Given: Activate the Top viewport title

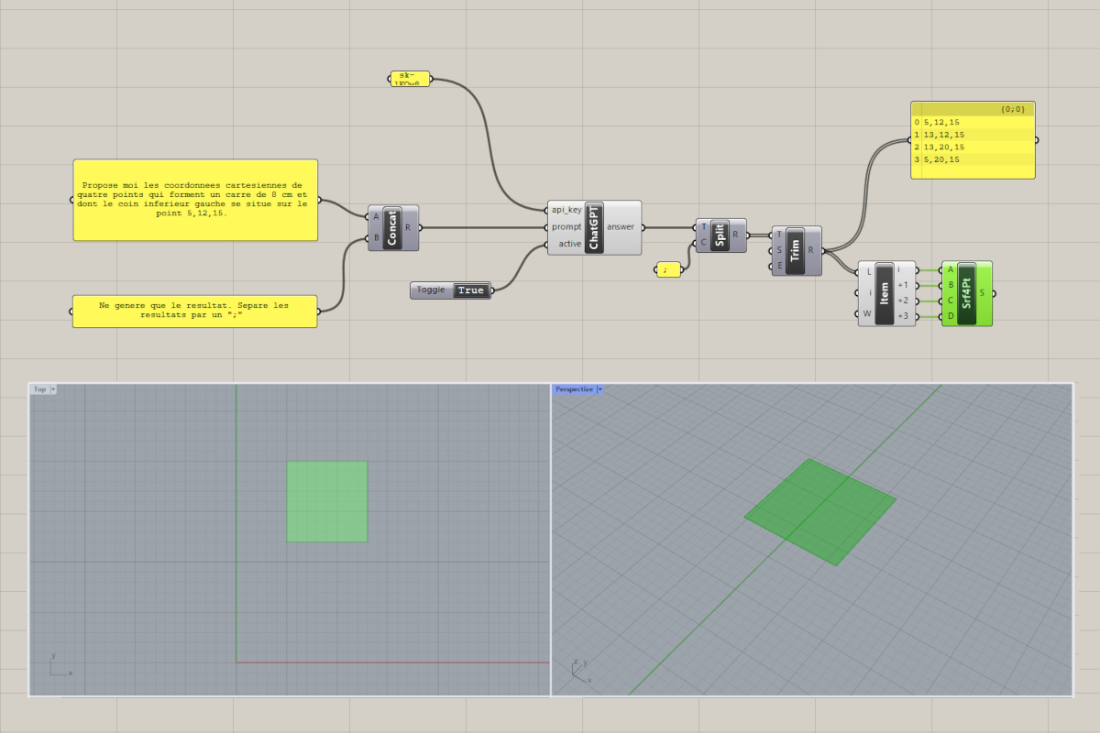Looking at the screenshot, I should (40, 389).
